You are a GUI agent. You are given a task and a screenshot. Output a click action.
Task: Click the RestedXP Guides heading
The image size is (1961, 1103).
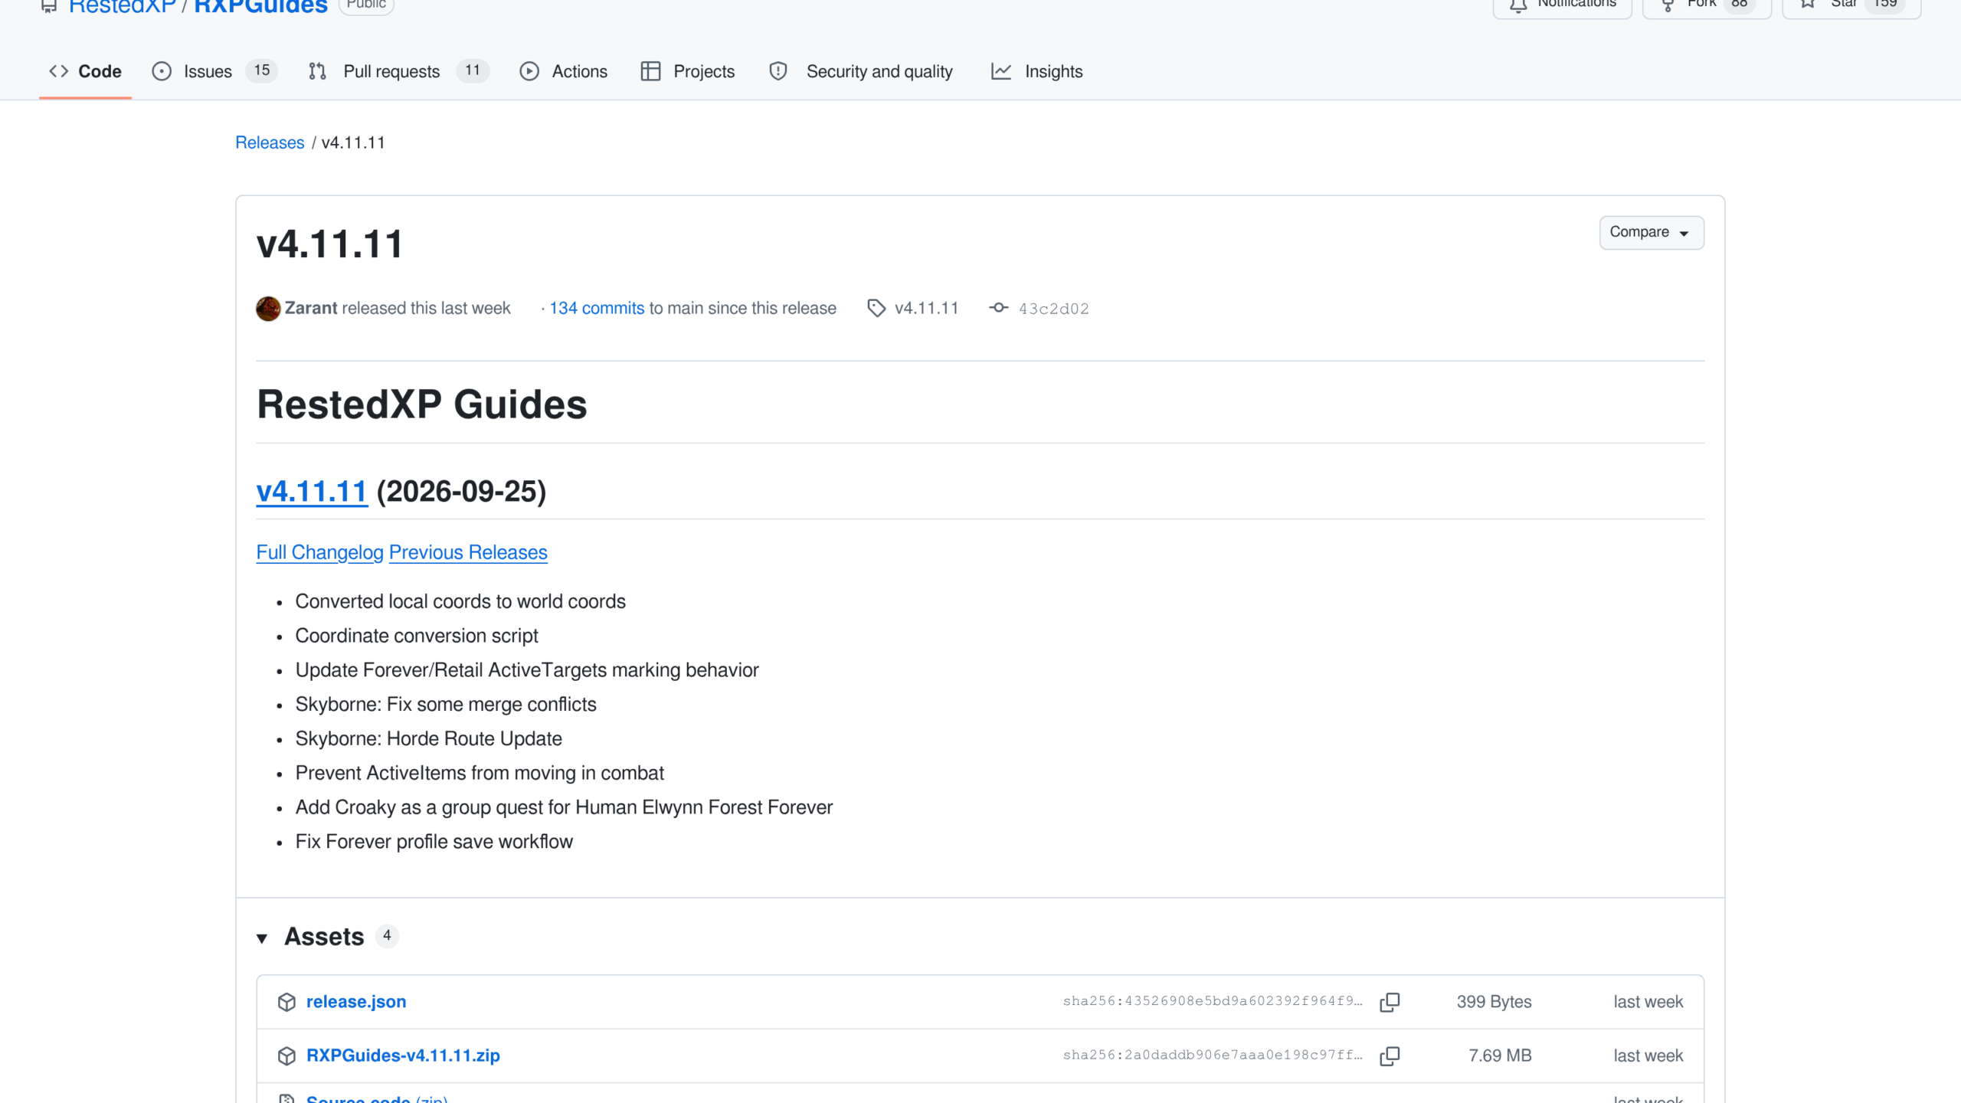pyautogui.click(x=421, y=404)
